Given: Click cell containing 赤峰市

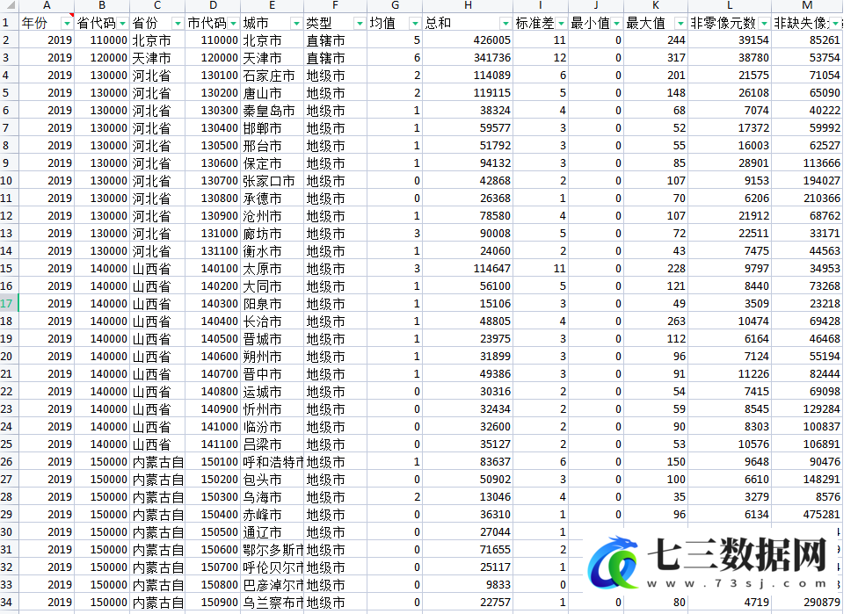Looking at the screenshot, I should click(272, 515).
